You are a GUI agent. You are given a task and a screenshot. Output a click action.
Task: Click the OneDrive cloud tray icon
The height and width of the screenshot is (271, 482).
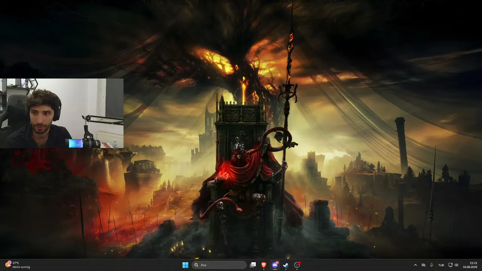coord(423,265)
